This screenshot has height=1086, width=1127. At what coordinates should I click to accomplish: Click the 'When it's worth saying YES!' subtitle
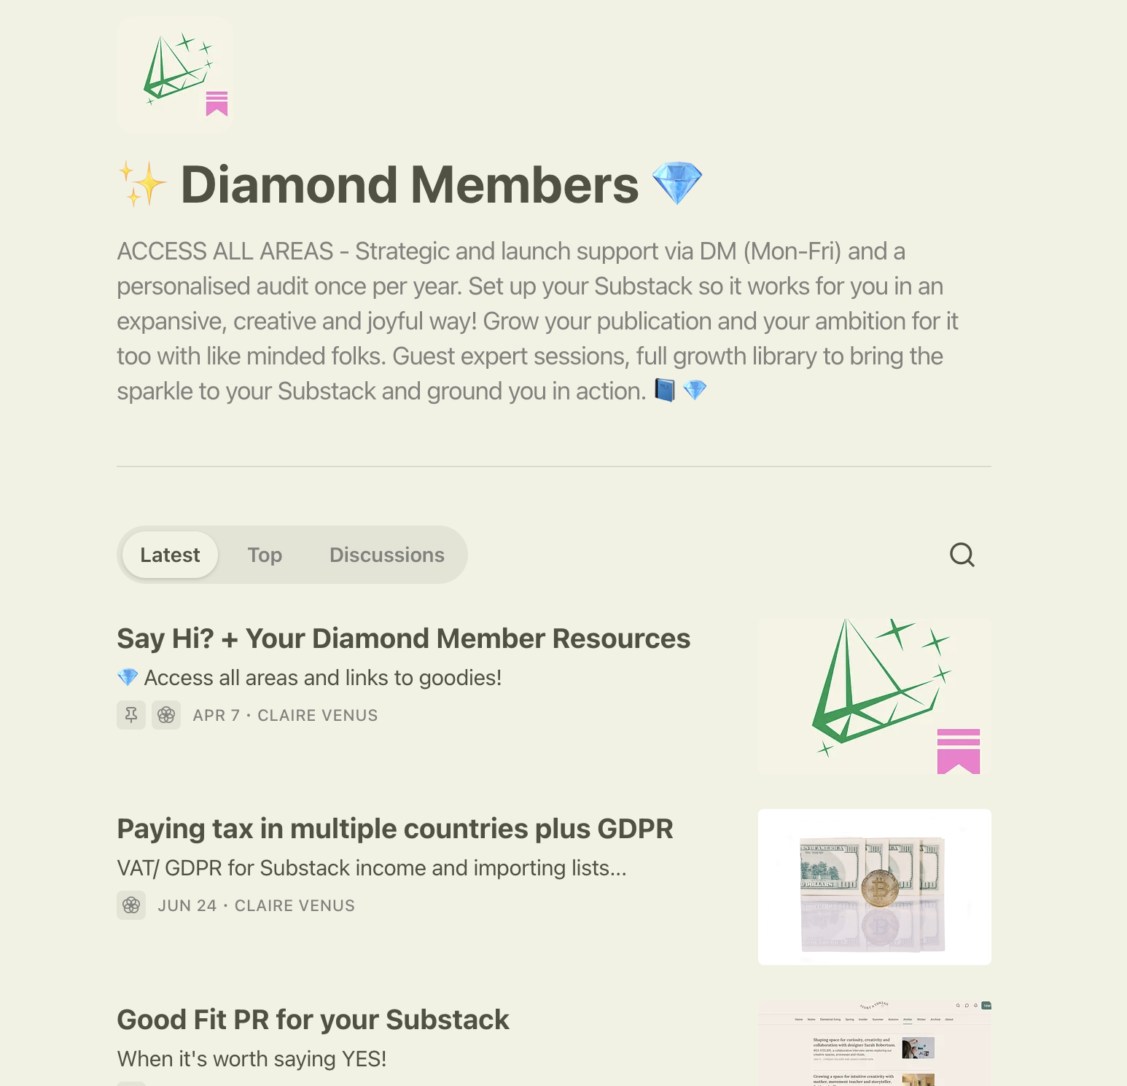click(x=251, y=1059)
